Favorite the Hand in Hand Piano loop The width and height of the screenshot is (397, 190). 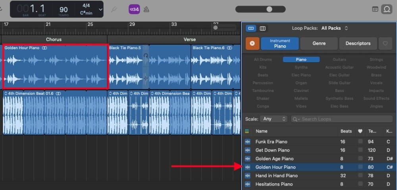360,175
